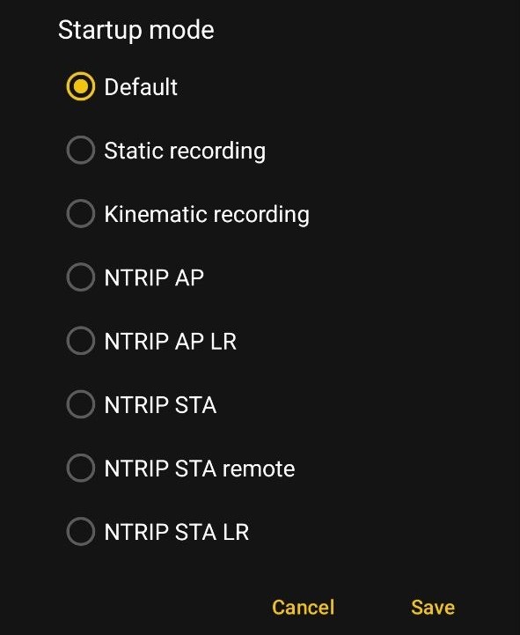This screenshot has height=635, width=520.
Task: Pick the NTRIP AP radio circle
Action: [x=81, y=277]
